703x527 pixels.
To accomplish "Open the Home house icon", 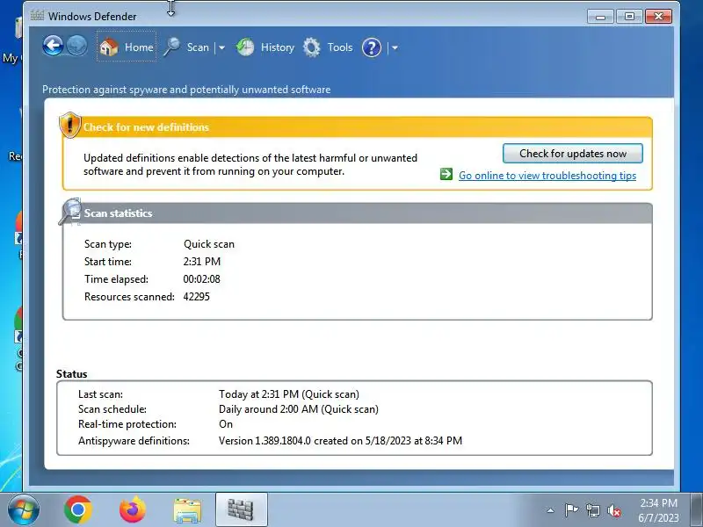I will pos(108,47).
